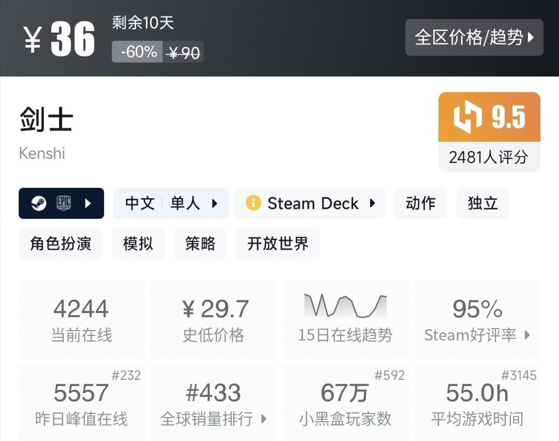This screenshot has height=441, width=559.
Task: Click the strikethrough original price ￥90
Action: coord(184,52)
